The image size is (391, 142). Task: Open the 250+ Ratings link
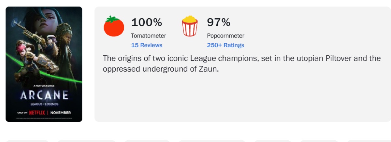[225, 45]
